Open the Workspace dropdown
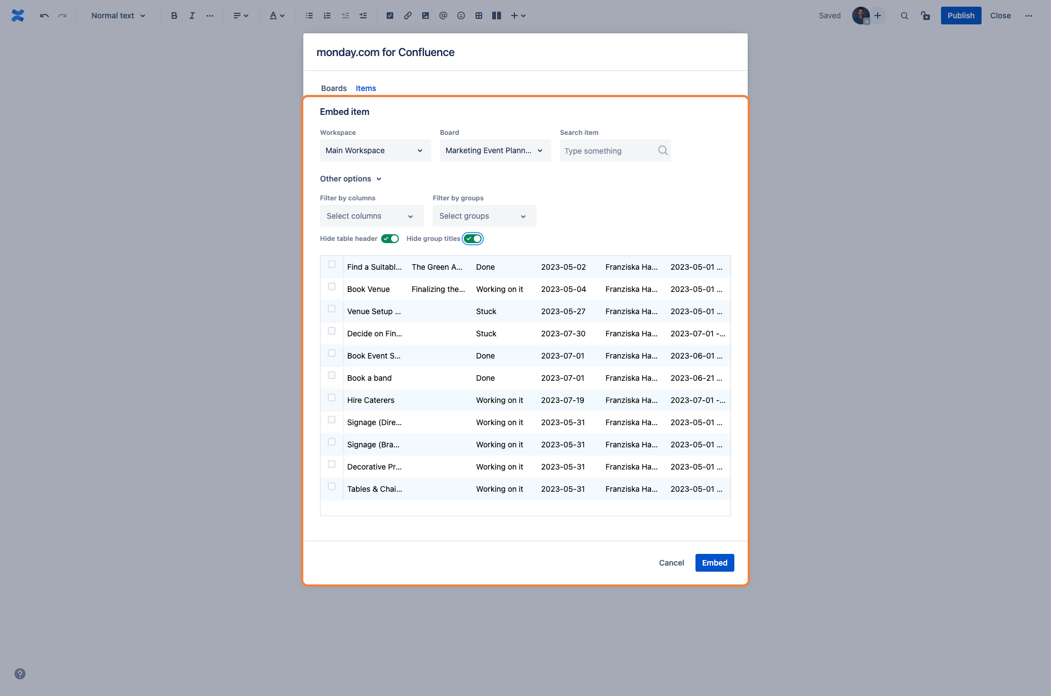 (x=375, y=150)
